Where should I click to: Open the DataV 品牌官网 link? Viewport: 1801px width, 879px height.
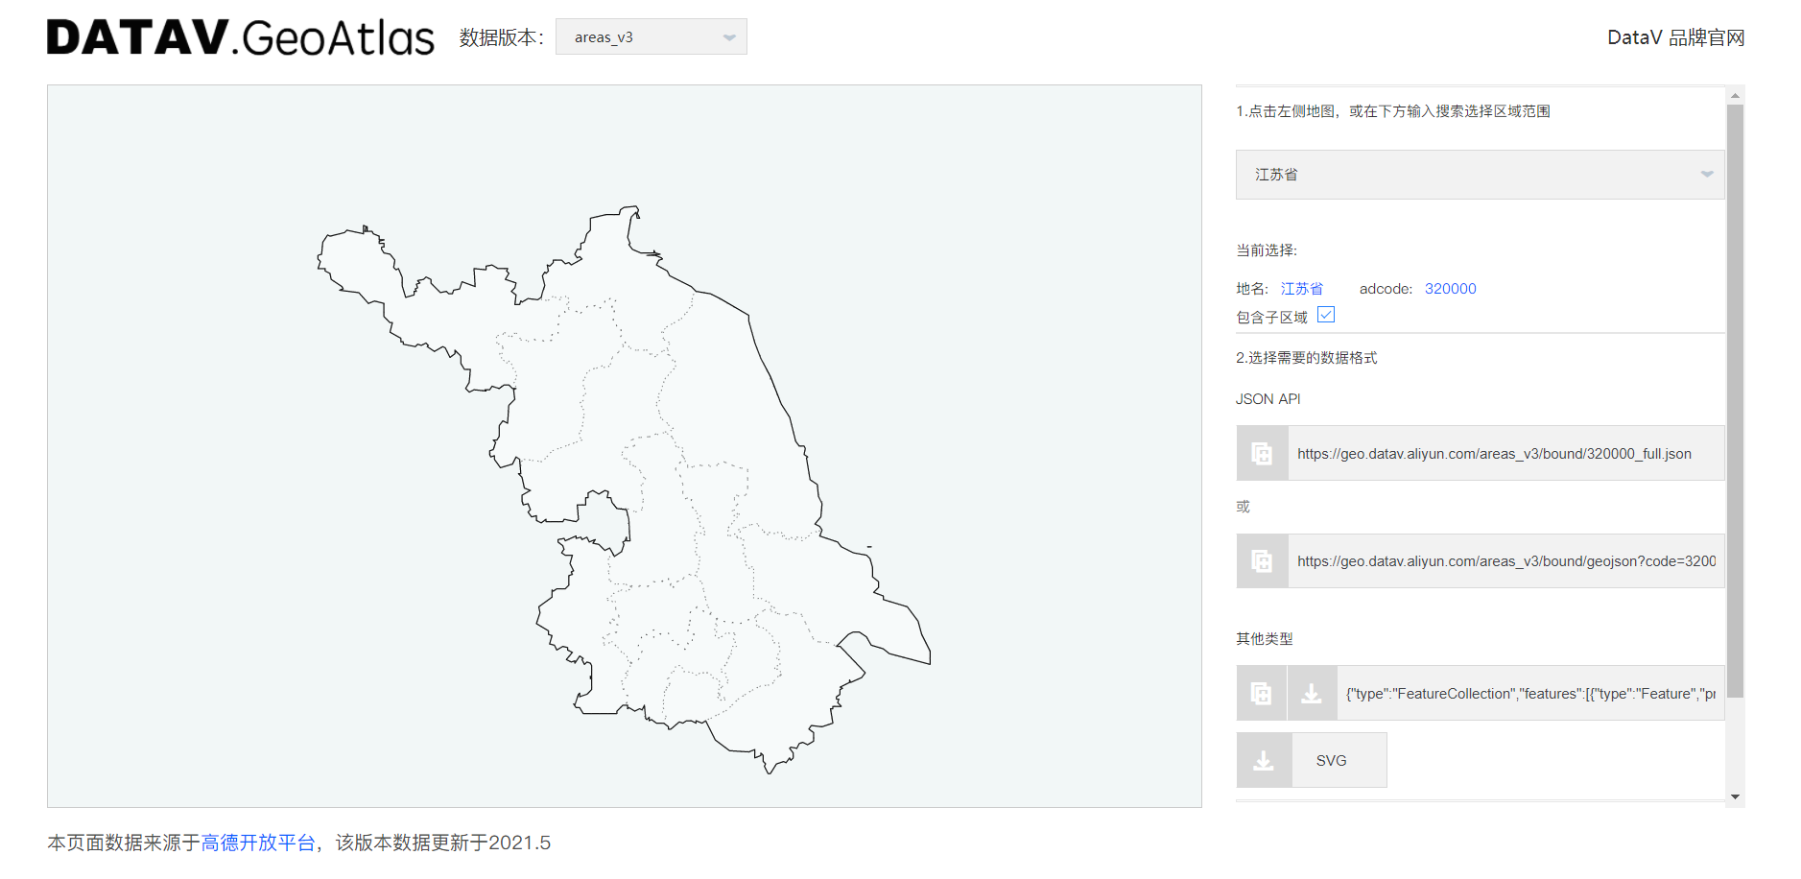click(x=1676, y=37)
